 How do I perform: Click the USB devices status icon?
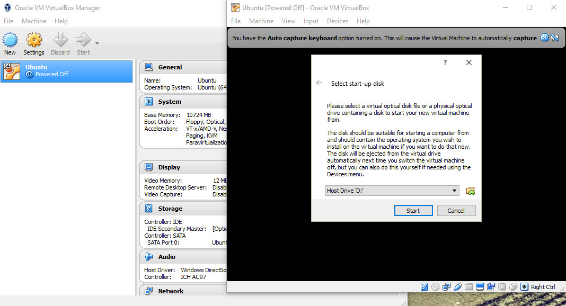tap(458, 287)
